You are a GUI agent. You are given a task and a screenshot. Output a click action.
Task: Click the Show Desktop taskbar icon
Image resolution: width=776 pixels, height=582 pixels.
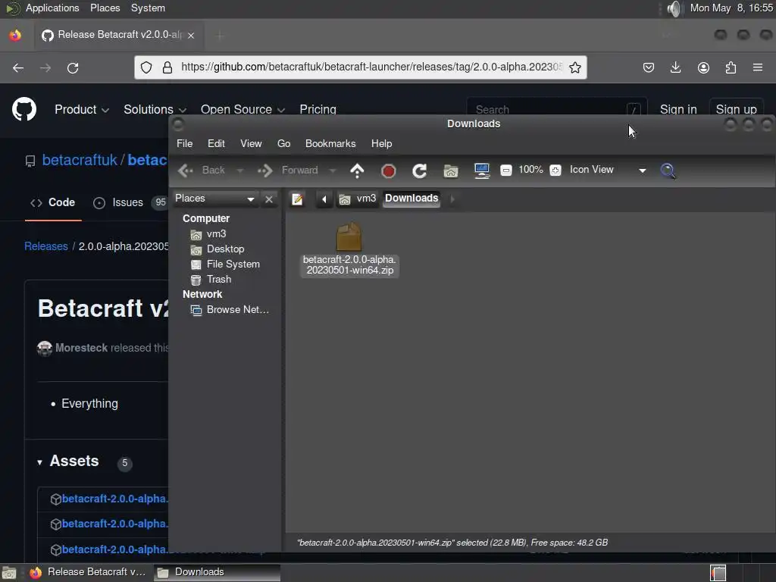[9, 573]
